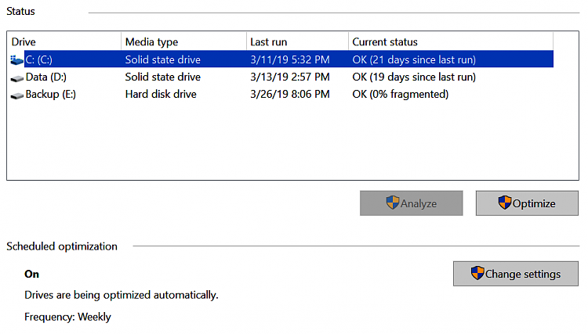Click 'Hard disk drive' media type cell

tap(161, 94)
